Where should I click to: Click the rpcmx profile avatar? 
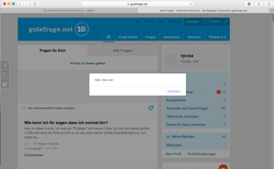[x=171, y=59]
